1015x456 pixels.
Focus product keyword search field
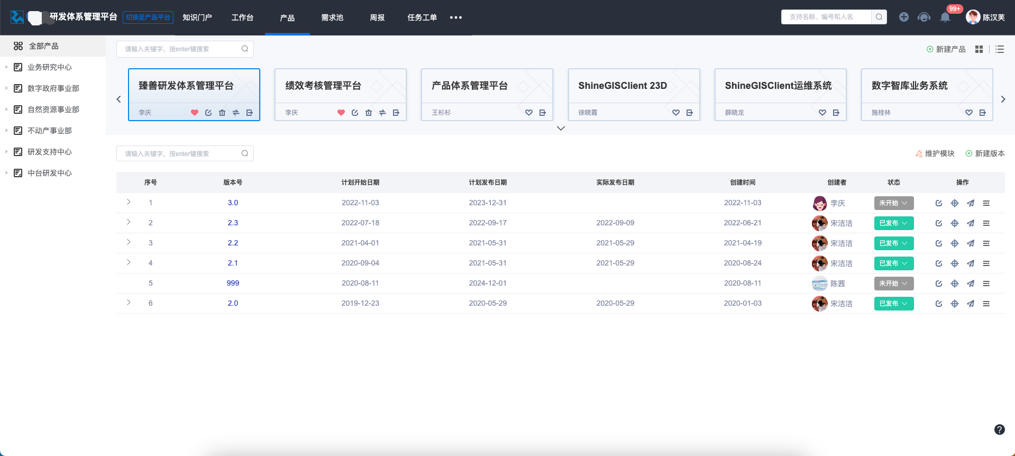point(185,49)
